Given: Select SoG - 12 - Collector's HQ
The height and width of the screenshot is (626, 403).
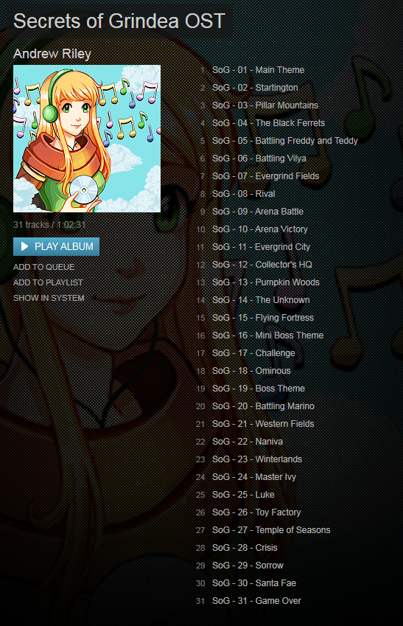Looking at the screenshot, I should (262, 265).
